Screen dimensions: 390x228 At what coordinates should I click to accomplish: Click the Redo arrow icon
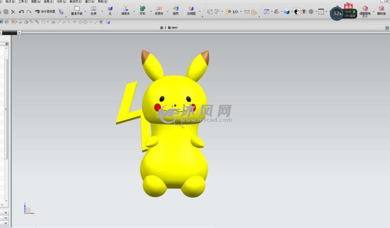29,12
